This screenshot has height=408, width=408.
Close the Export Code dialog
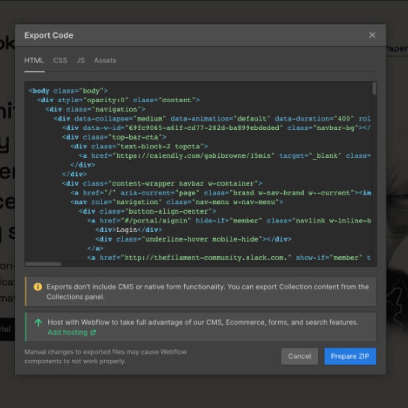coord(372,35)
